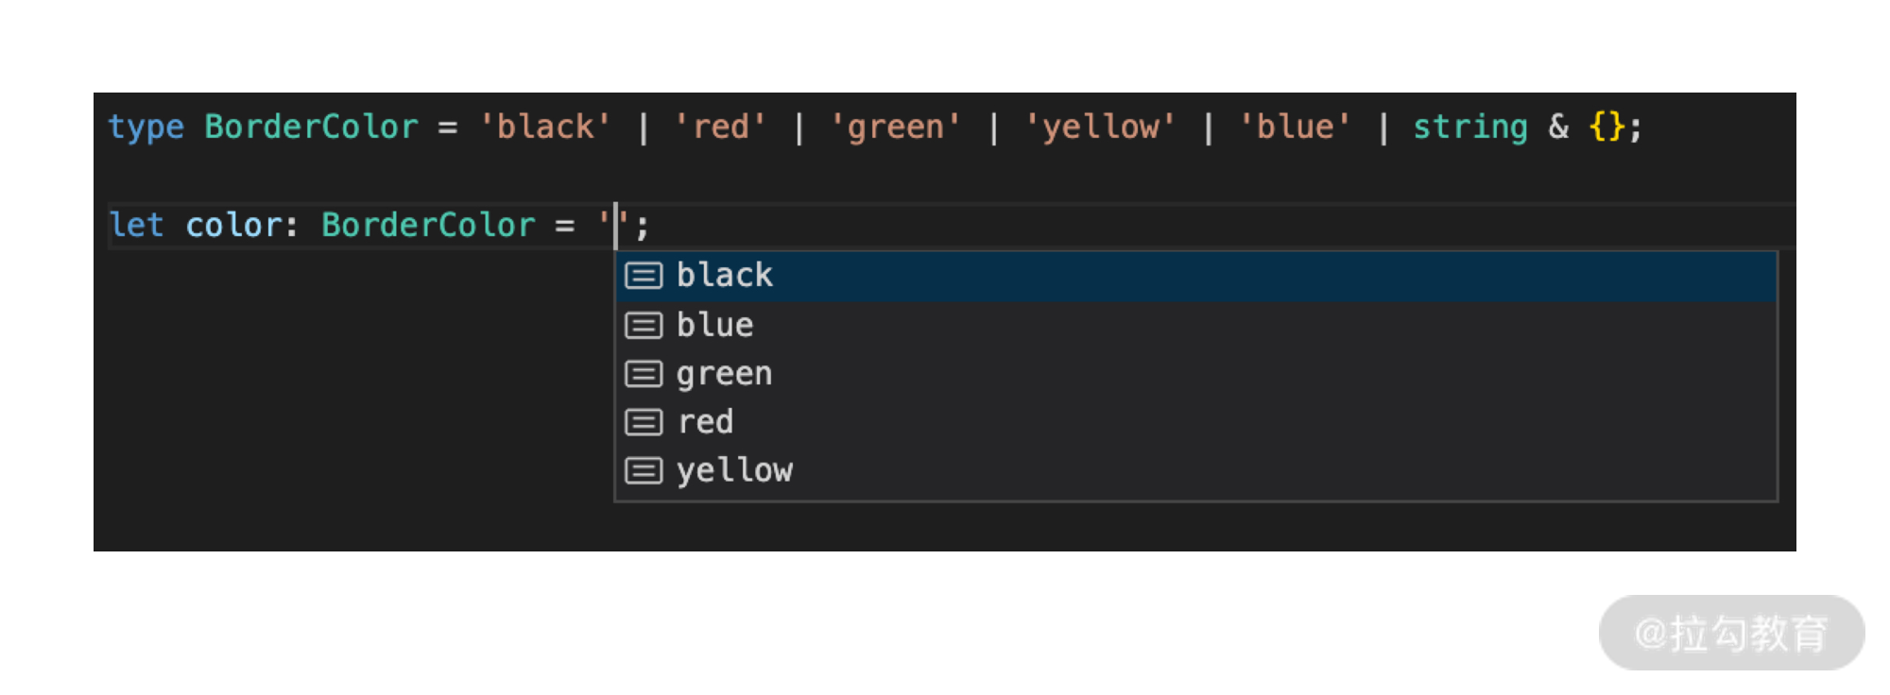The height and width of the screenshot is (695, 1890).
Task: Click the 'yellow' string literal in the union type
Action: point(1100,127)
